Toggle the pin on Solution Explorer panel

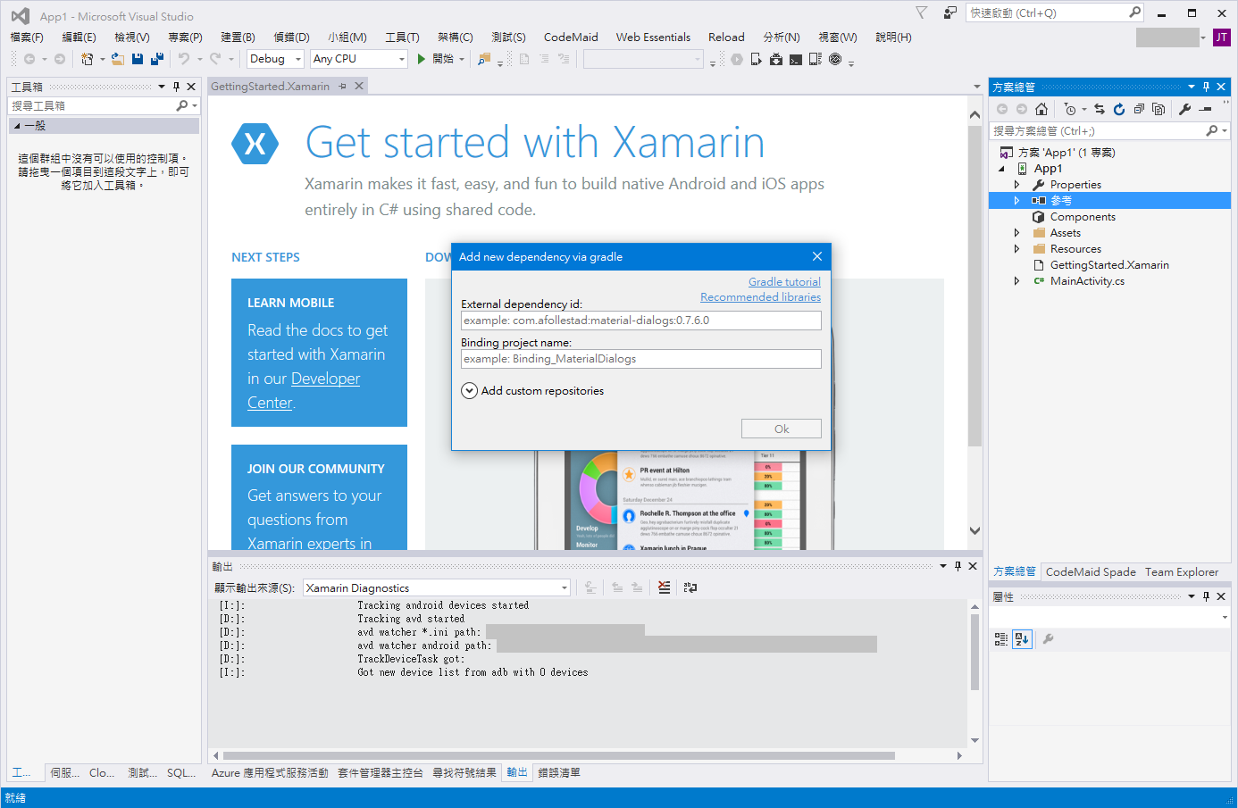(1206, 87)
